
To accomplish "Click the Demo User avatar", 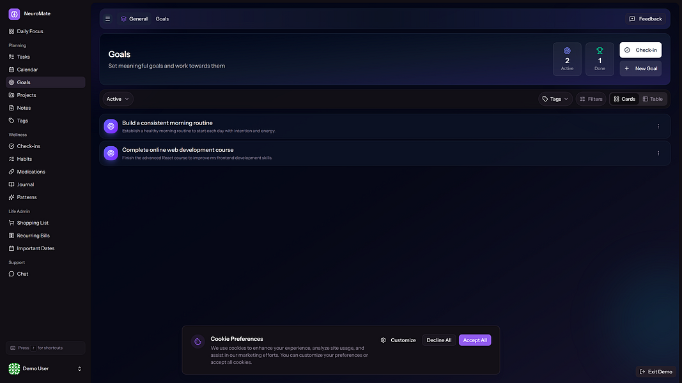I will 14,369.
